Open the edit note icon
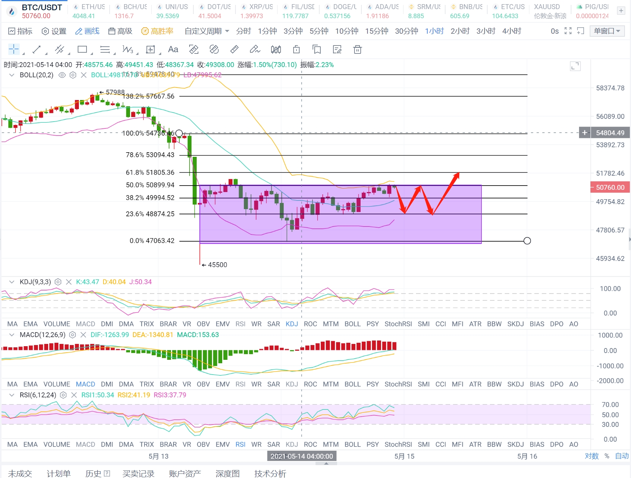631x478 pixels. [x=337, y=49]
